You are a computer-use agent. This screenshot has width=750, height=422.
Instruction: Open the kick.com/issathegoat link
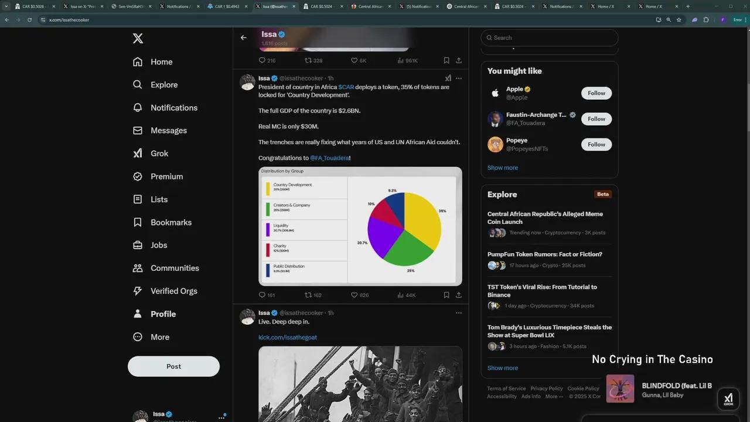(x=288, y=337)
